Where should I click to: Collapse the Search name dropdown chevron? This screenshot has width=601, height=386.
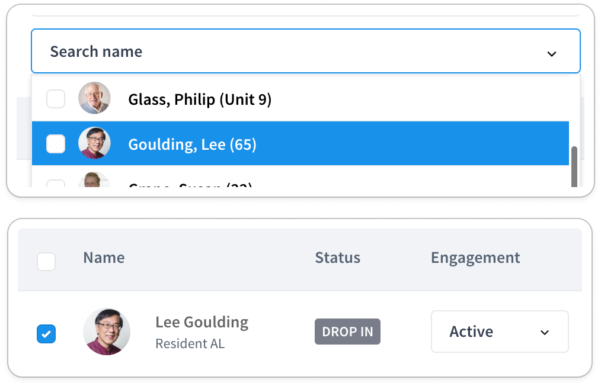pos(552,54)
